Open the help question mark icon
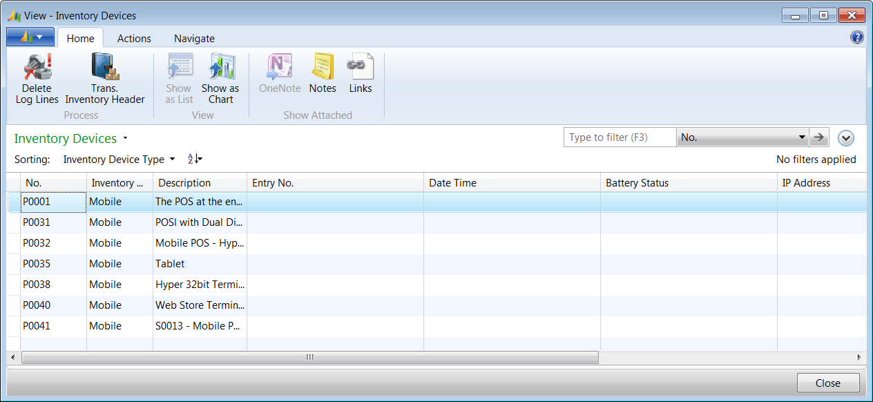Screen dimensions: 873x402 857,38
